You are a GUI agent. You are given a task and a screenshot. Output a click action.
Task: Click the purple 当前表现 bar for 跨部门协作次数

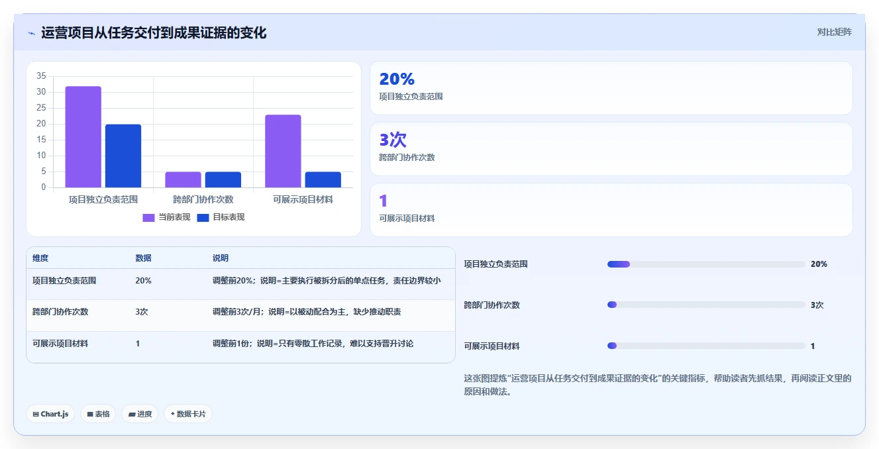point(183,179)
